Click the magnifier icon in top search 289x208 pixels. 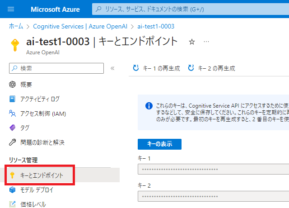98,9
